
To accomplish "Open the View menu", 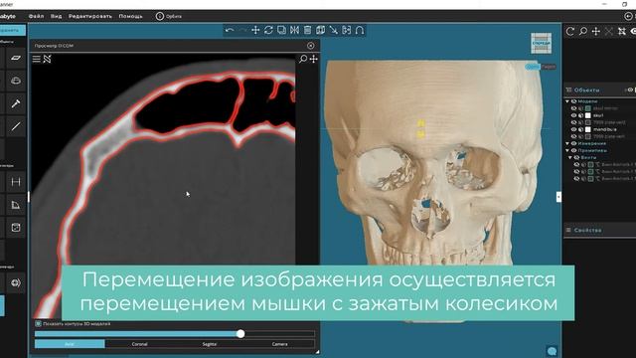I will (56, 16).
